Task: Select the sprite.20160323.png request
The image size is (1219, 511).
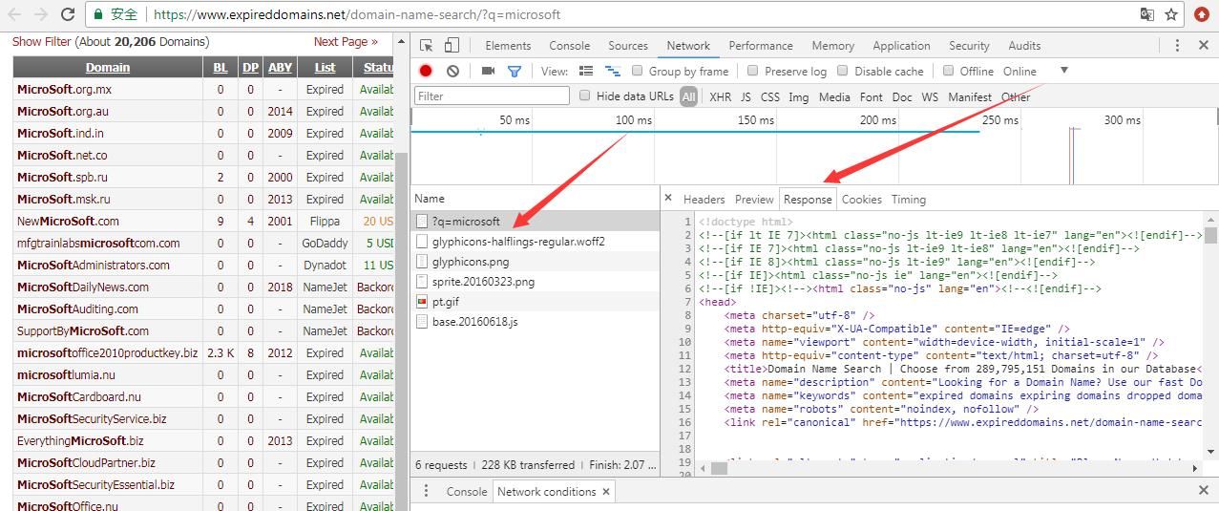Action: pyautogui.click(x=536, y=282)
